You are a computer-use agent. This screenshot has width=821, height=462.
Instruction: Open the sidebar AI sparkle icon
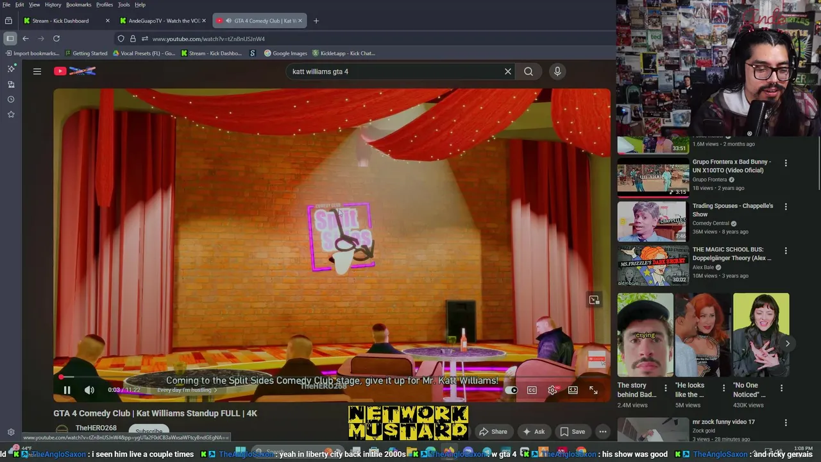point(11,69)
